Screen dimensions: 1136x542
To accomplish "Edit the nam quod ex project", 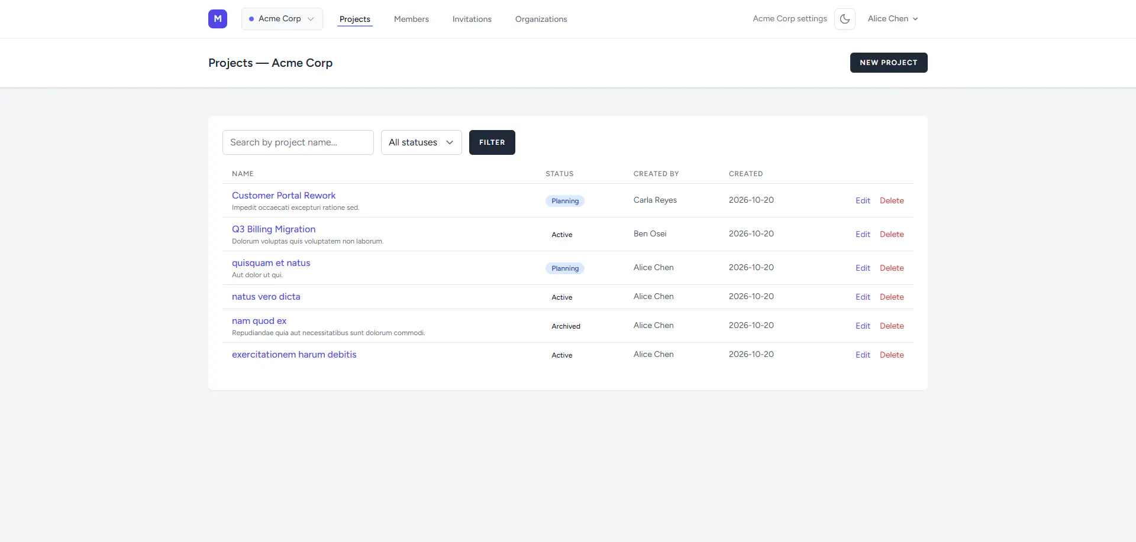I will (863, 326).
